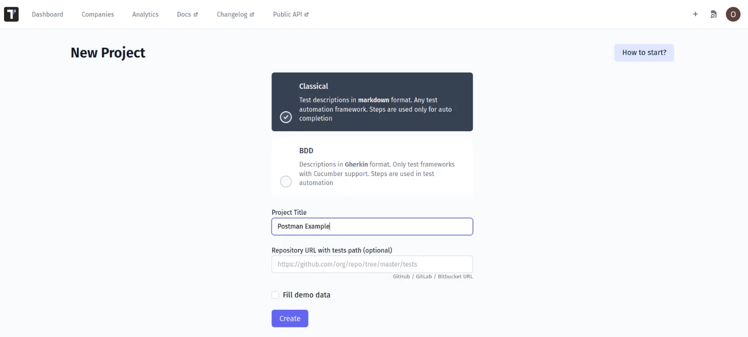Open the Docs link
This screenshot has height=337, width=748.
click(x=184, y=14)
